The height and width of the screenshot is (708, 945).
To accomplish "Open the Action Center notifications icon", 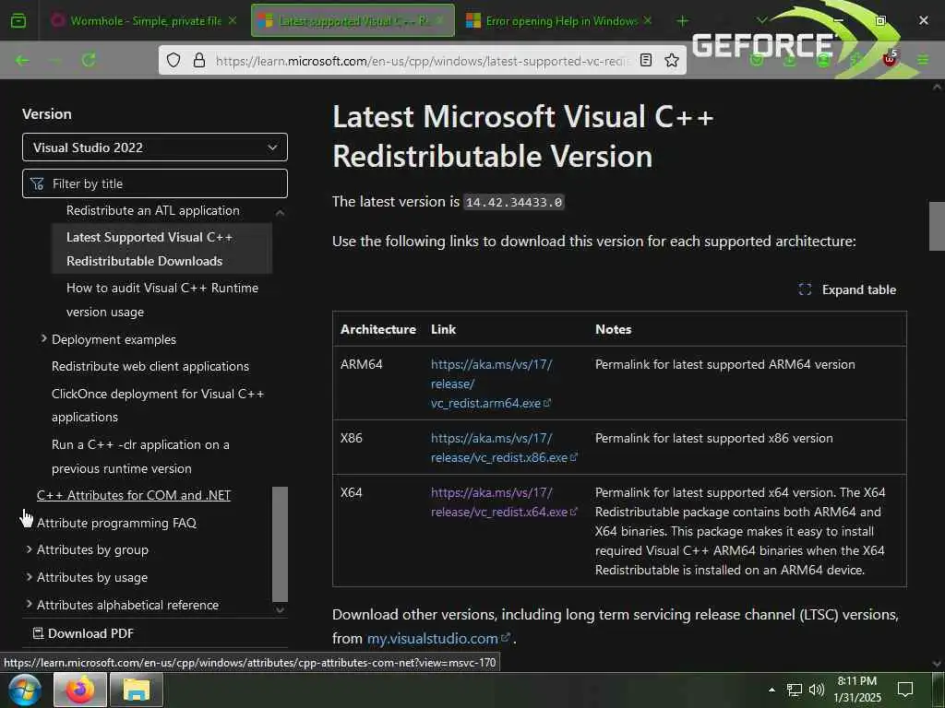I will [x=905, y=690].
